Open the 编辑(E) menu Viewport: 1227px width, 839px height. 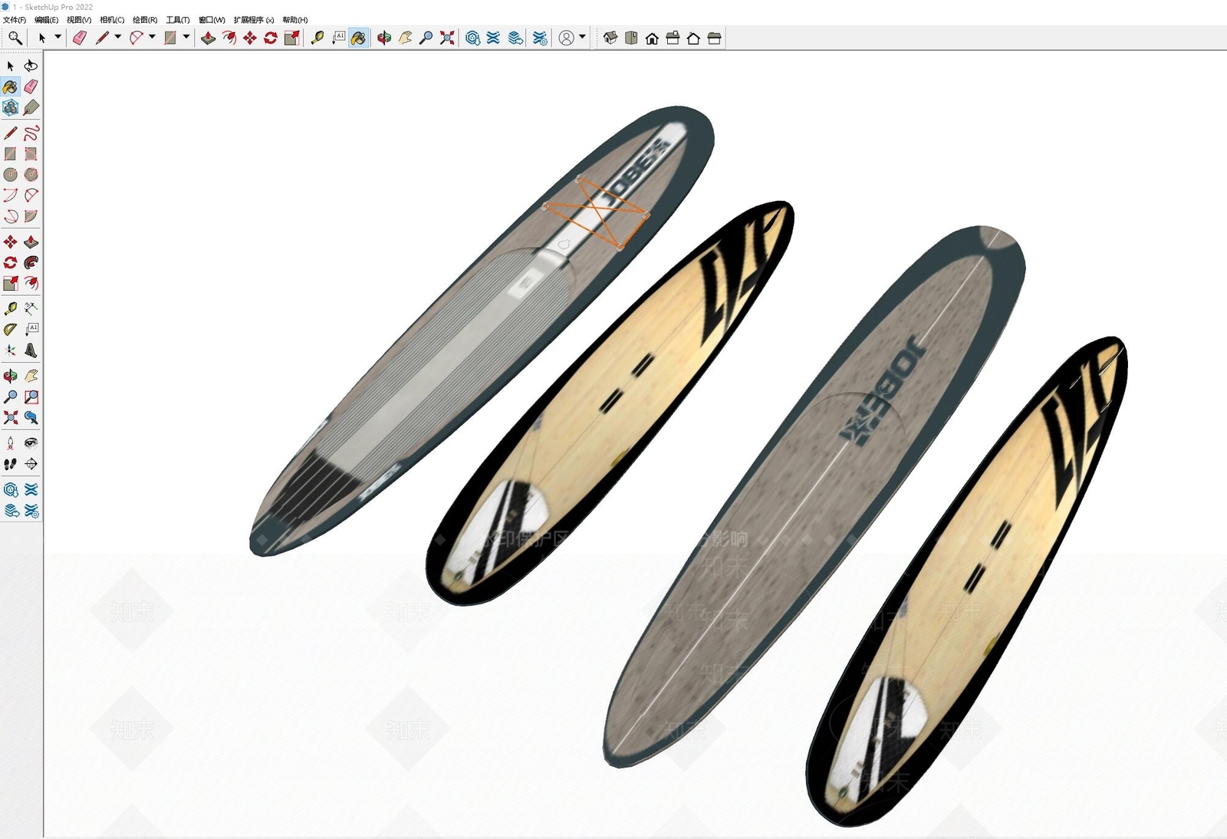46,20
